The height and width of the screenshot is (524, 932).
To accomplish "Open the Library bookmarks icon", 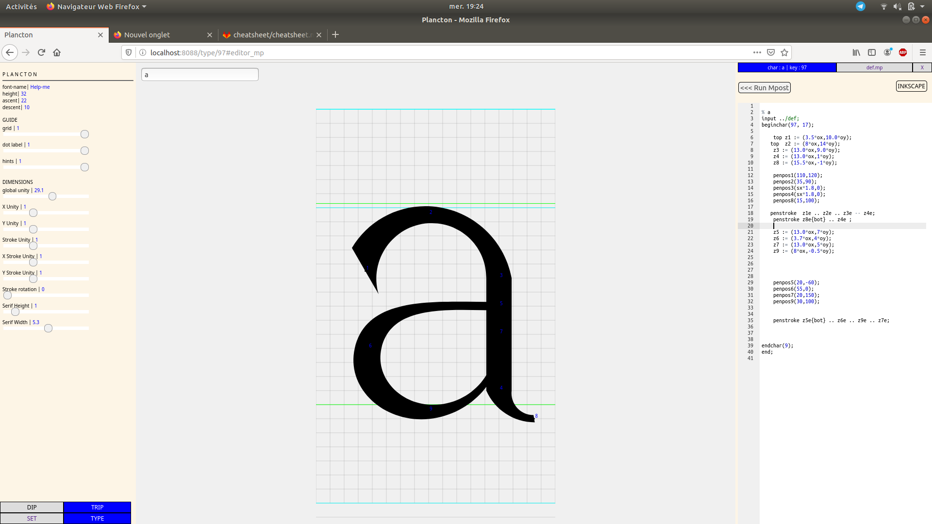I will (x=856, y=52).
